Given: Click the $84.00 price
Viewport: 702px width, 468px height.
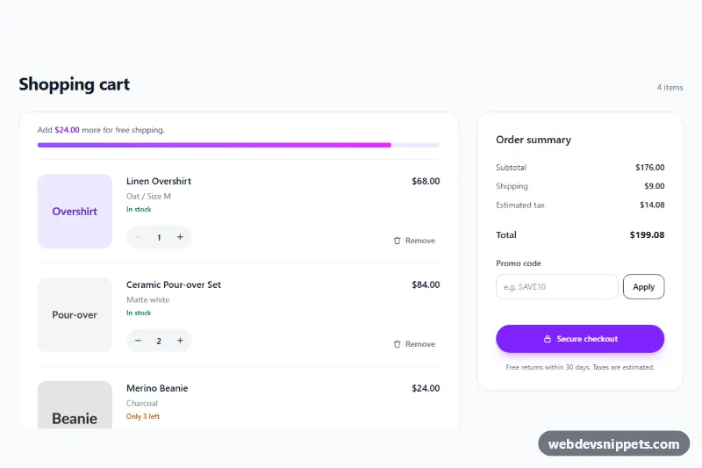Looking at the screenshot, I should [x=426, y=284].
